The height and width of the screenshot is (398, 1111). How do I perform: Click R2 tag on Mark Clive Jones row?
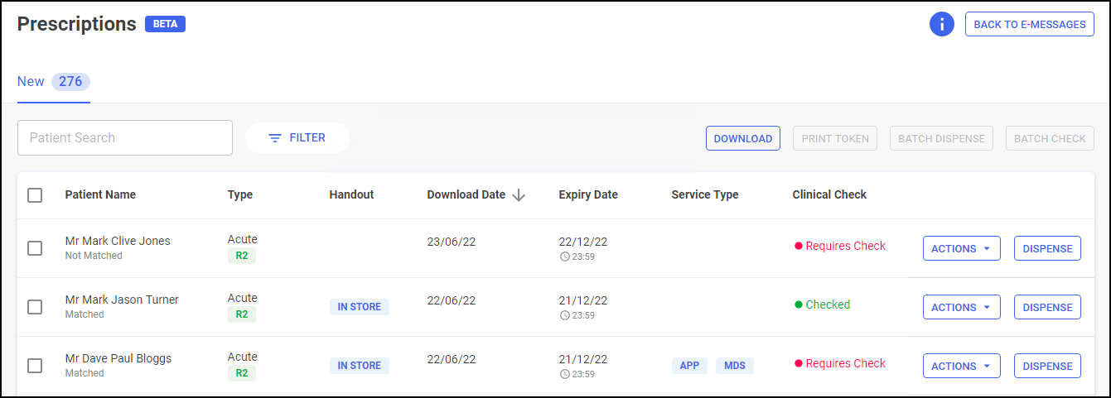242,256
